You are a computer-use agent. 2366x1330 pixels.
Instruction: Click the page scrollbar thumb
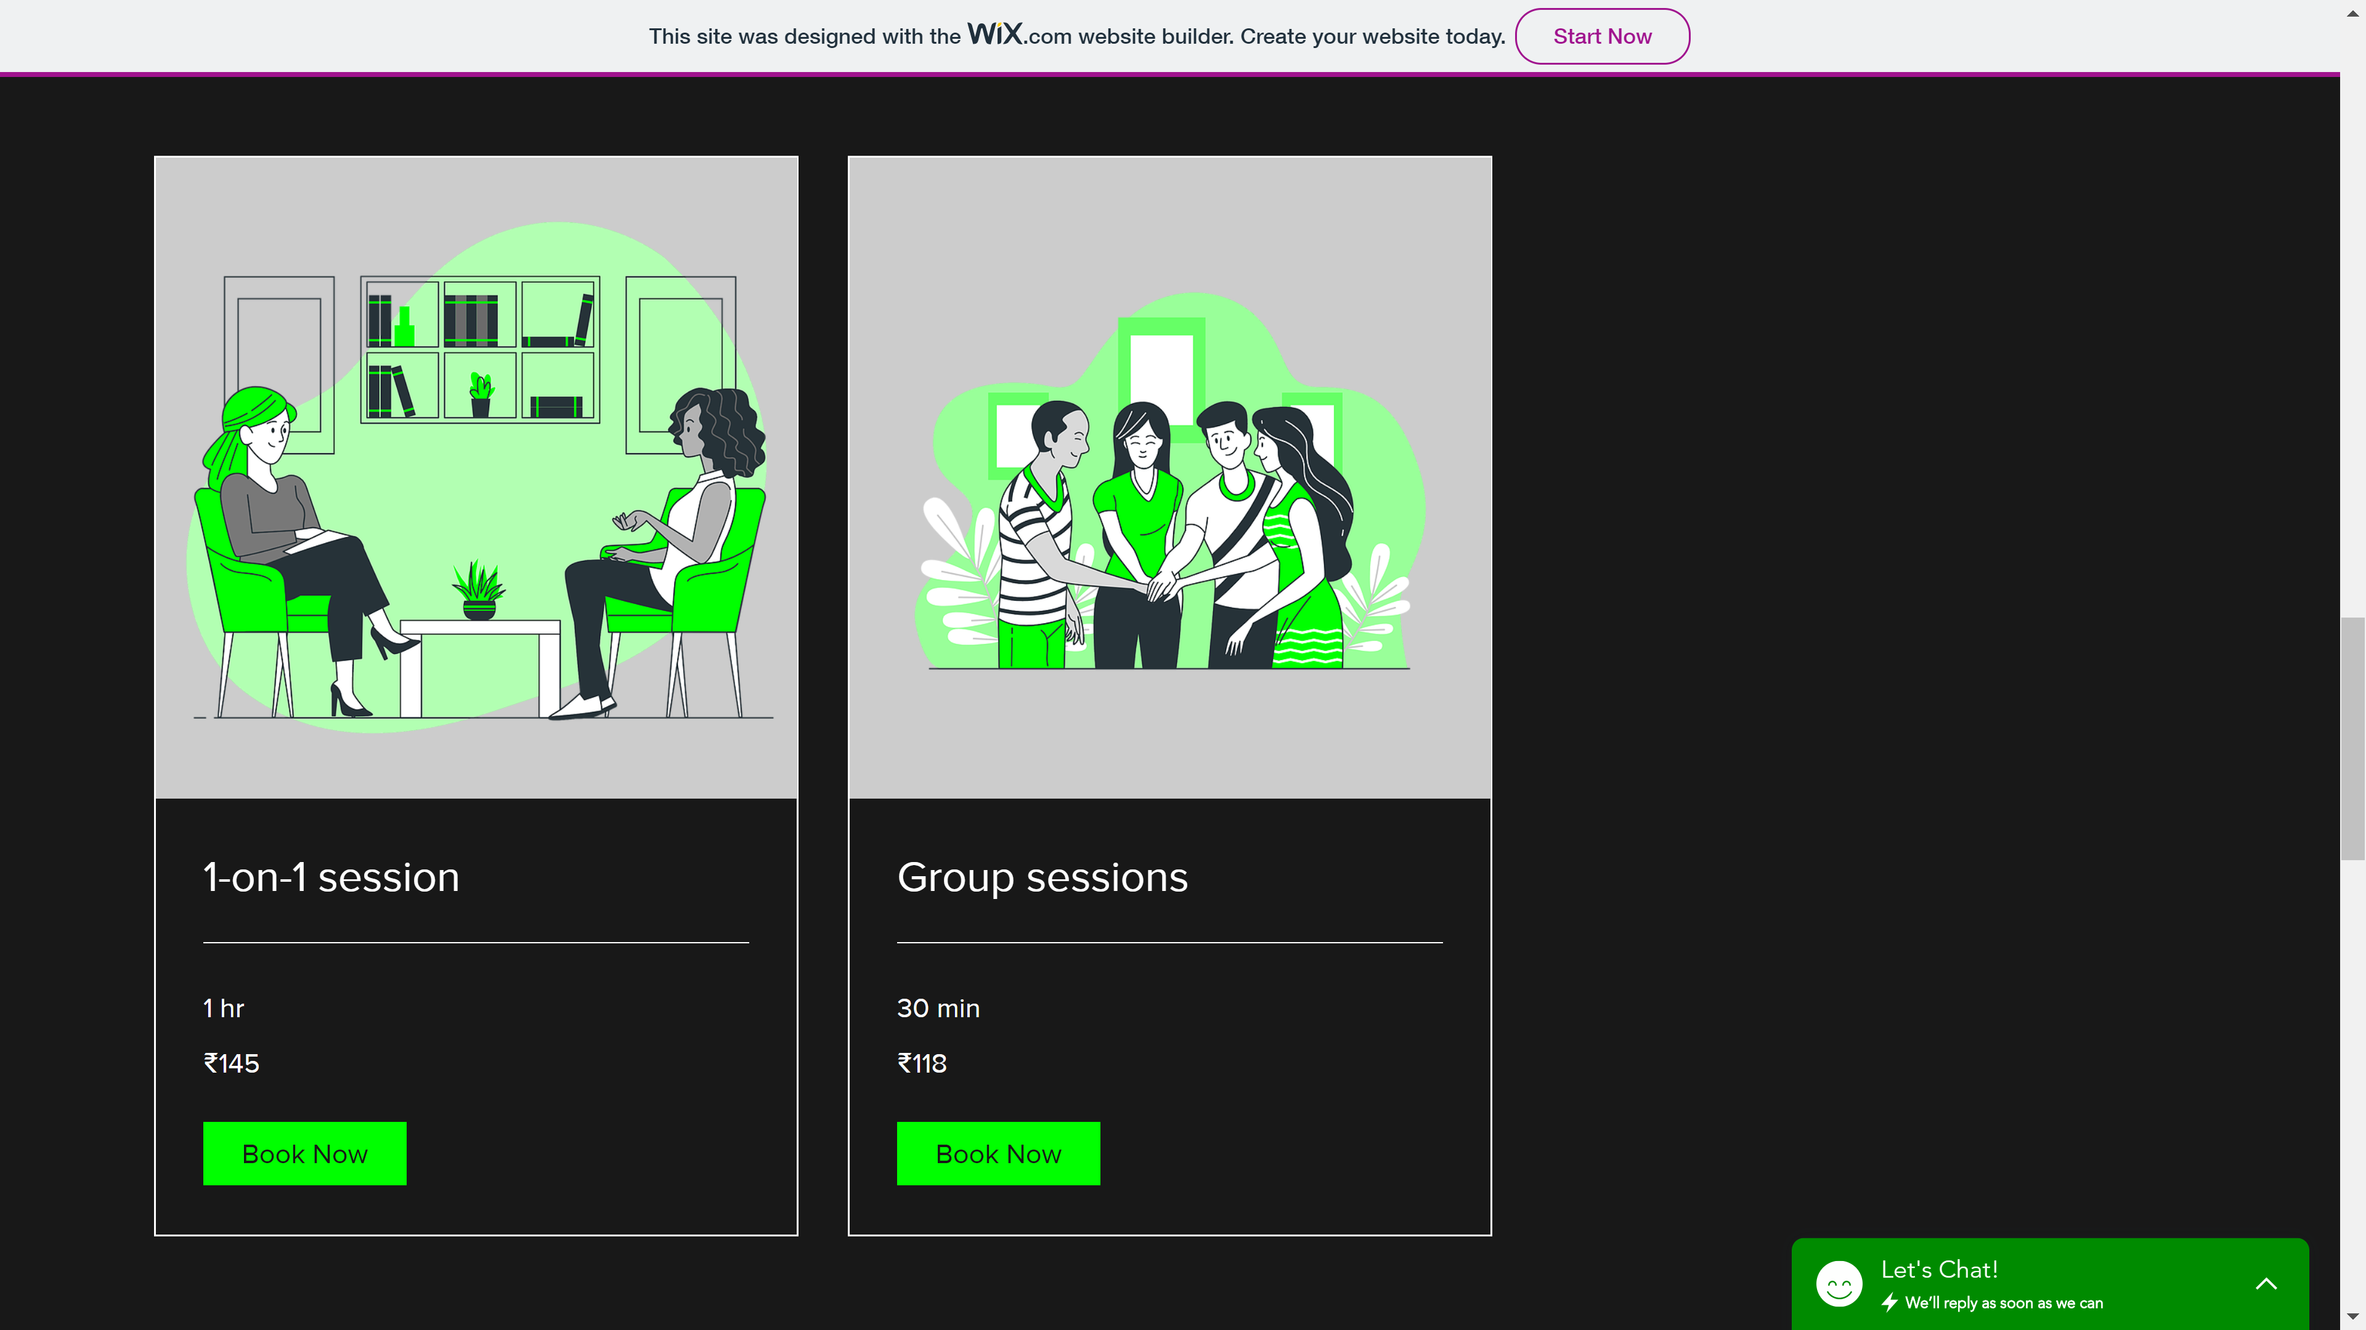tap(2352, 739)
